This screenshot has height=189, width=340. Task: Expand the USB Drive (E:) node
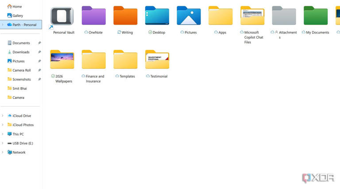coord(3,143)
